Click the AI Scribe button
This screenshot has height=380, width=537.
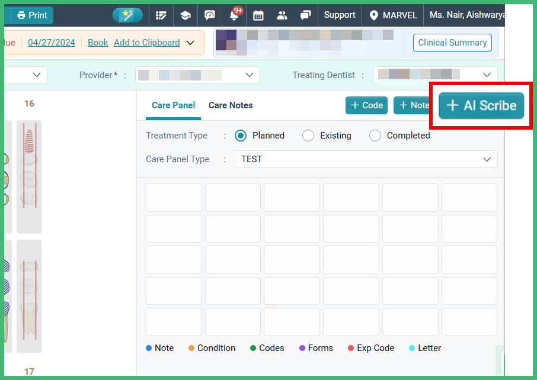click(x=481, y=105)
